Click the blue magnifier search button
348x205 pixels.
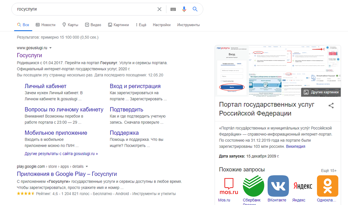[x=195, y=9]
